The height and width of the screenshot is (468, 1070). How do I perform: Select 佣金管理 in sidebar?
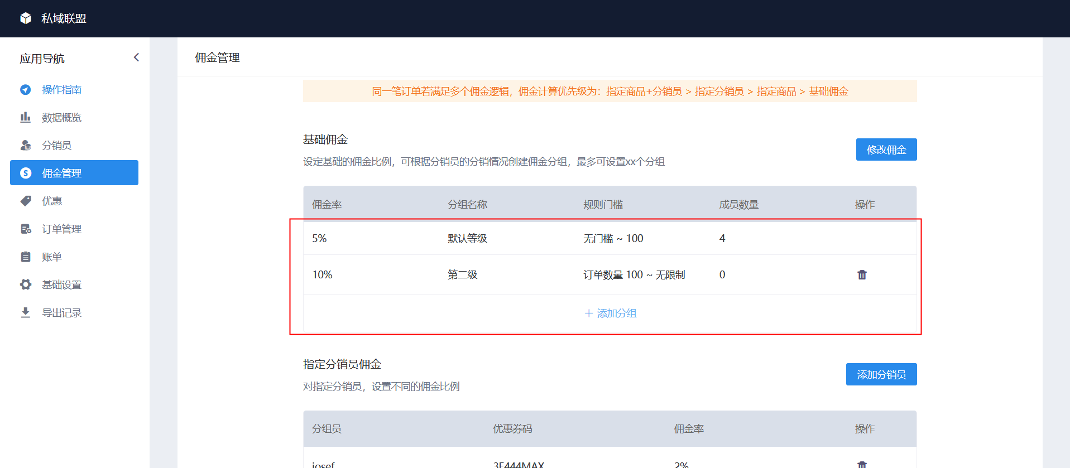click(74, 173)
